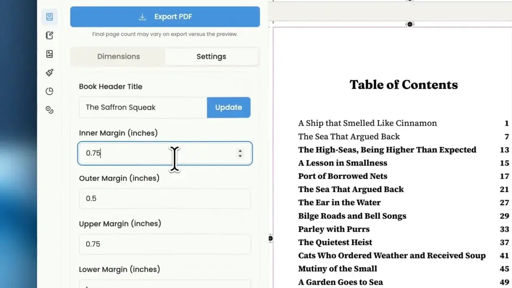Click the 'Lower Margin (inches)' label
512x288 pixels.
tap(119, 269)
